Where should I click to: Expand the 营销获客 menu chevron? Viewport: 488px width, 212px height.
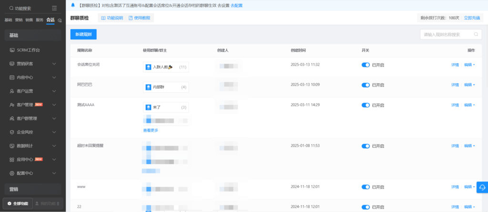click(54, 64)
